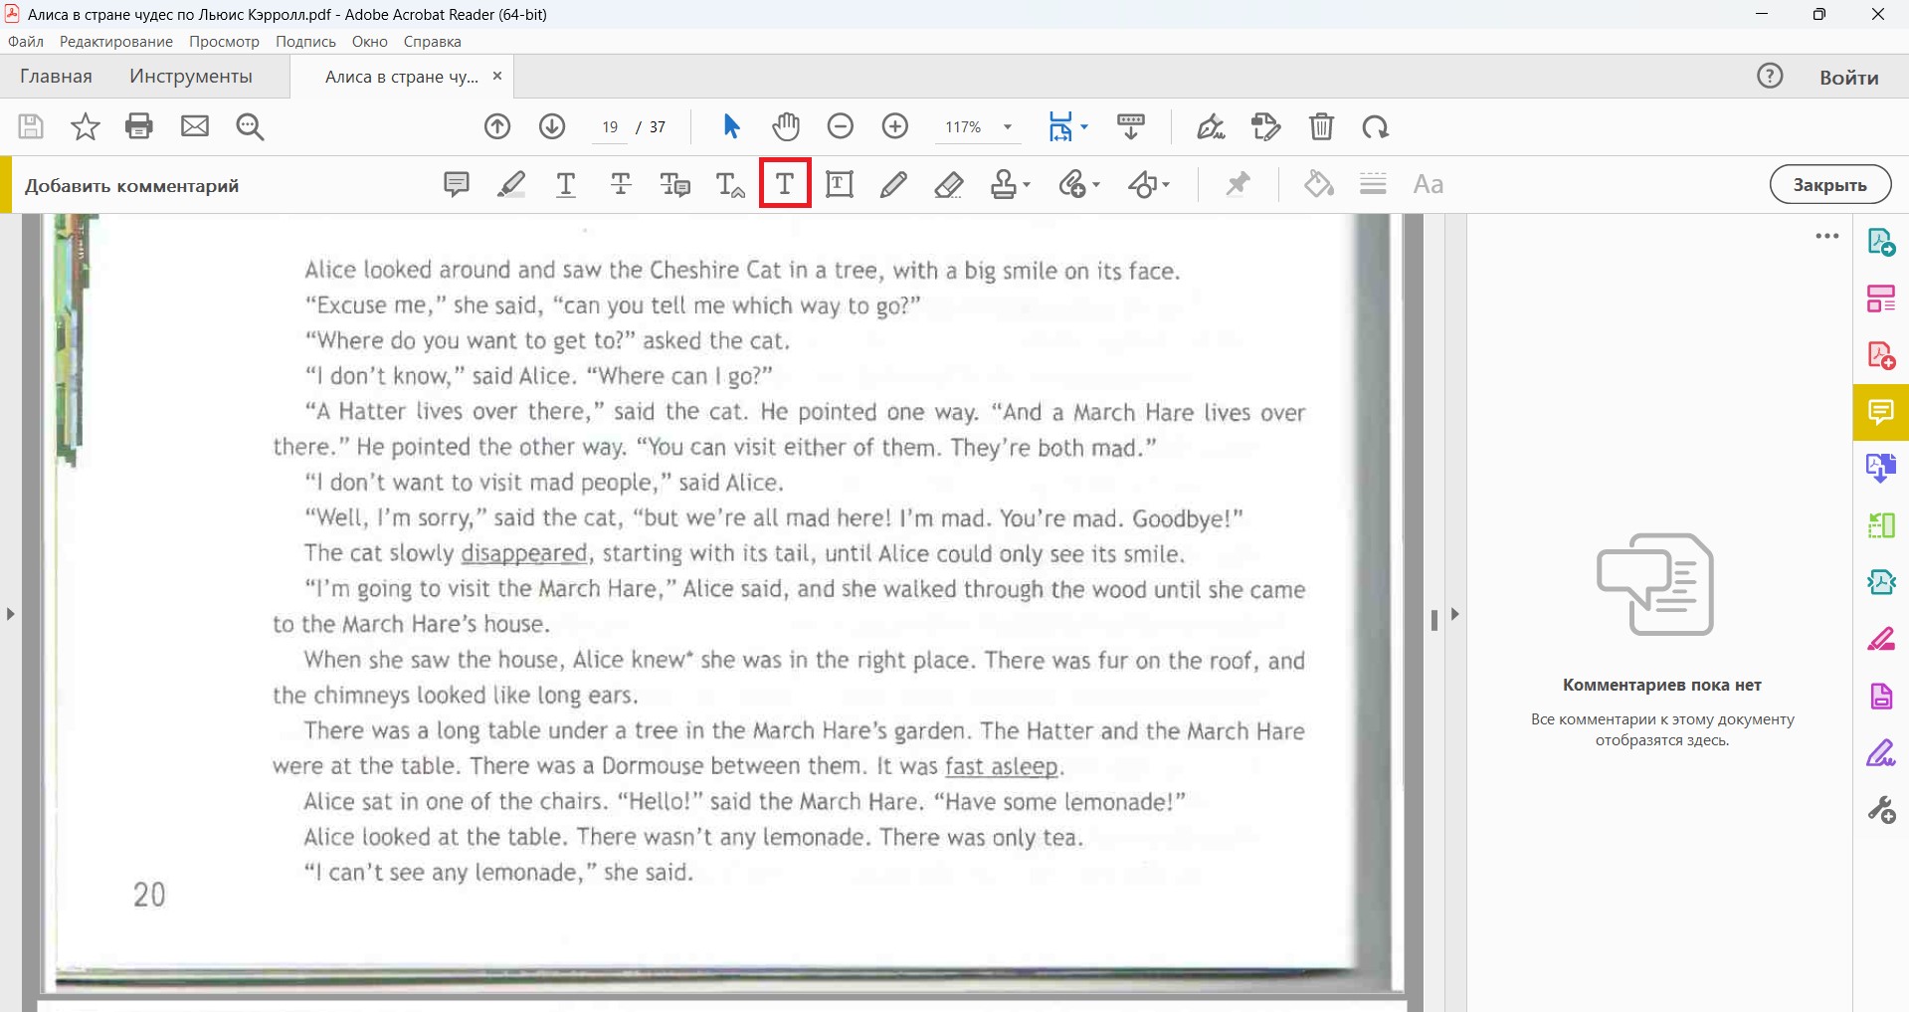Select the strikethrough text tool
The image size is (1909, 1012).
click(621, 184)
